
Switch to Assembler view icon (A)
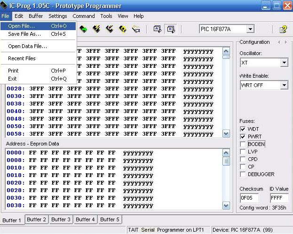click(158, 29)
